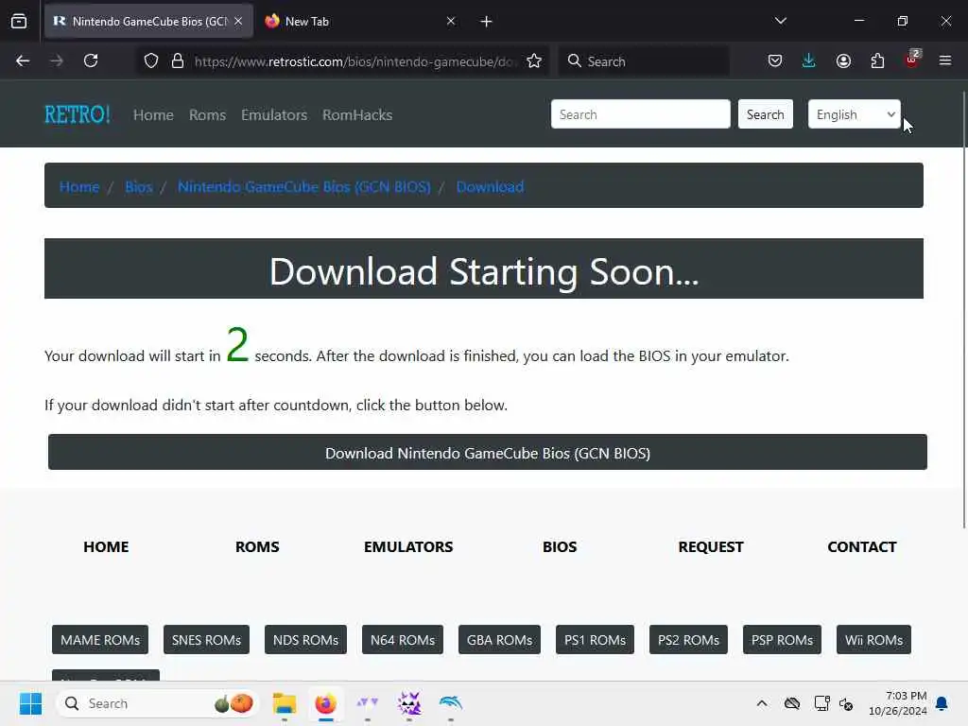Open the footer EMULATORS link
The height and width of the screenshot is (726, 968).
tap(408, 547)
